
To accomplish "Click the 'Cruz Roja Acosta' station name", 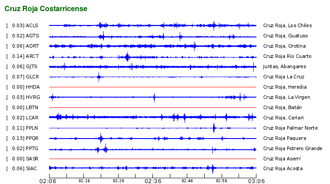I will [283, 169].
